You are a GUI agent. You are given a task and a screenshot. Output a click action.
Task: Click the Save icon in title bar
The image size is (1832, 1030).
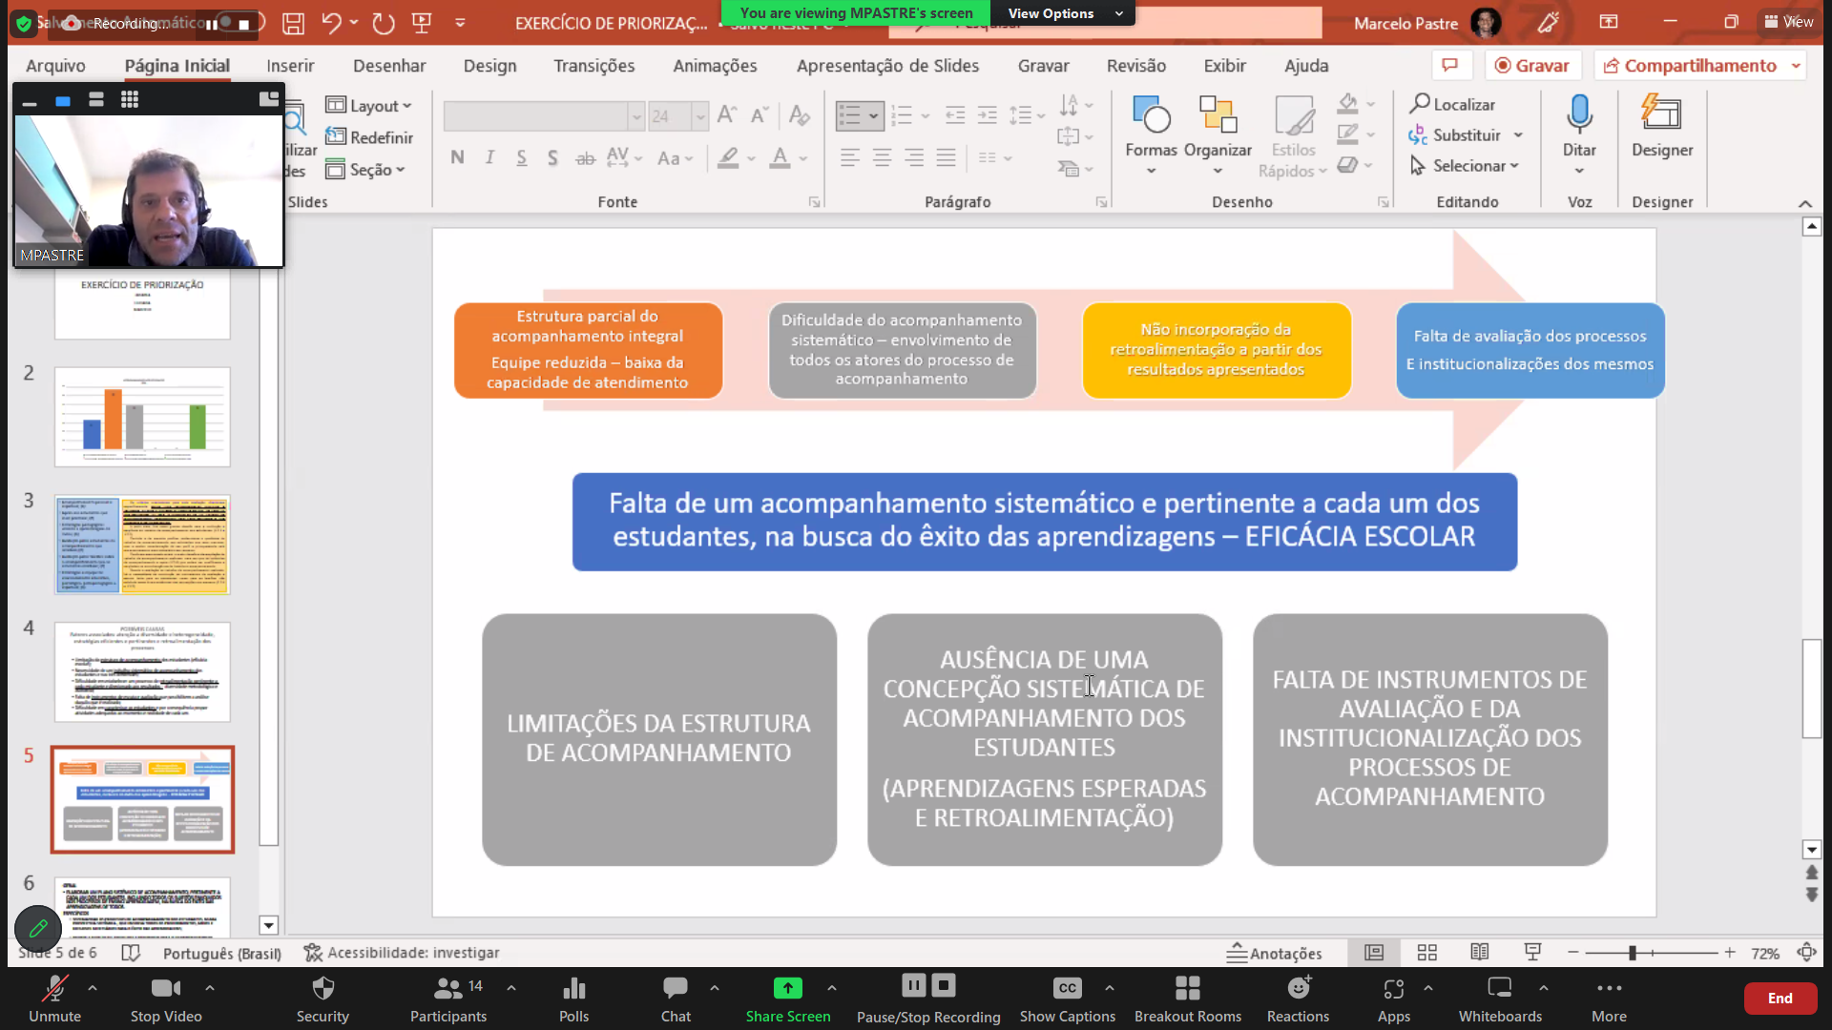294,23
